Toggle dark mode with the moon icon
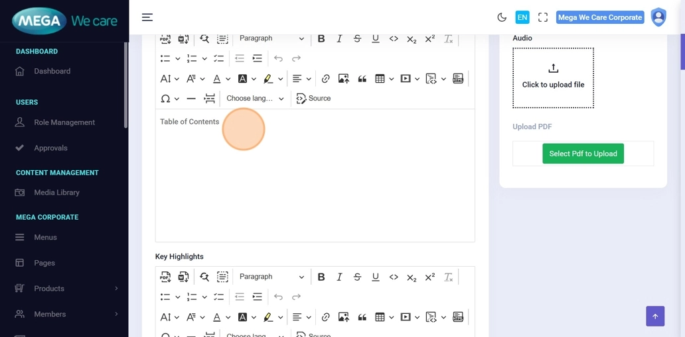The image size is (685, 337). [x=502, y=17]
